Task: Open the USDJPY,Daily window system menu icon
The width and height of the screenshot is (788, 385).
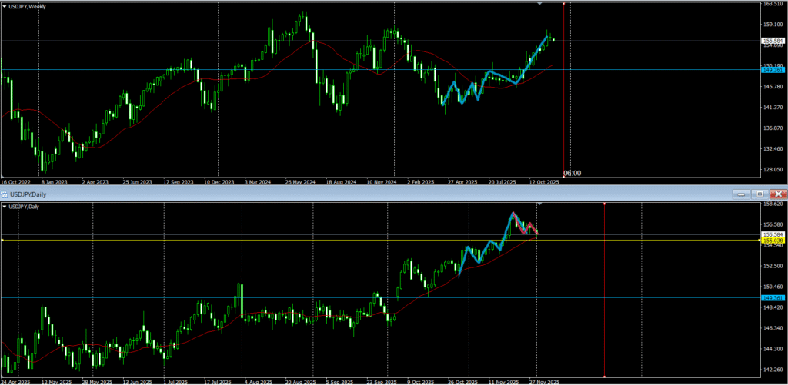Action: 5,194
